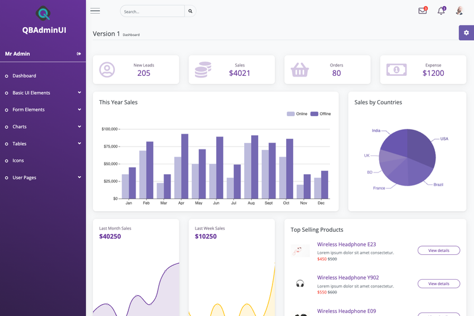Click the $1200 expense value

click(433, 73)
